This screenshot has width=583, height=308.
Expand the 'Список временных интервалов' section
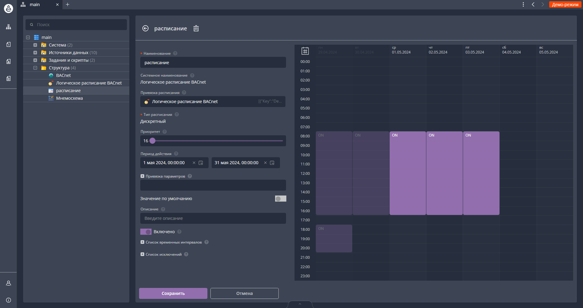pos(142,242)
